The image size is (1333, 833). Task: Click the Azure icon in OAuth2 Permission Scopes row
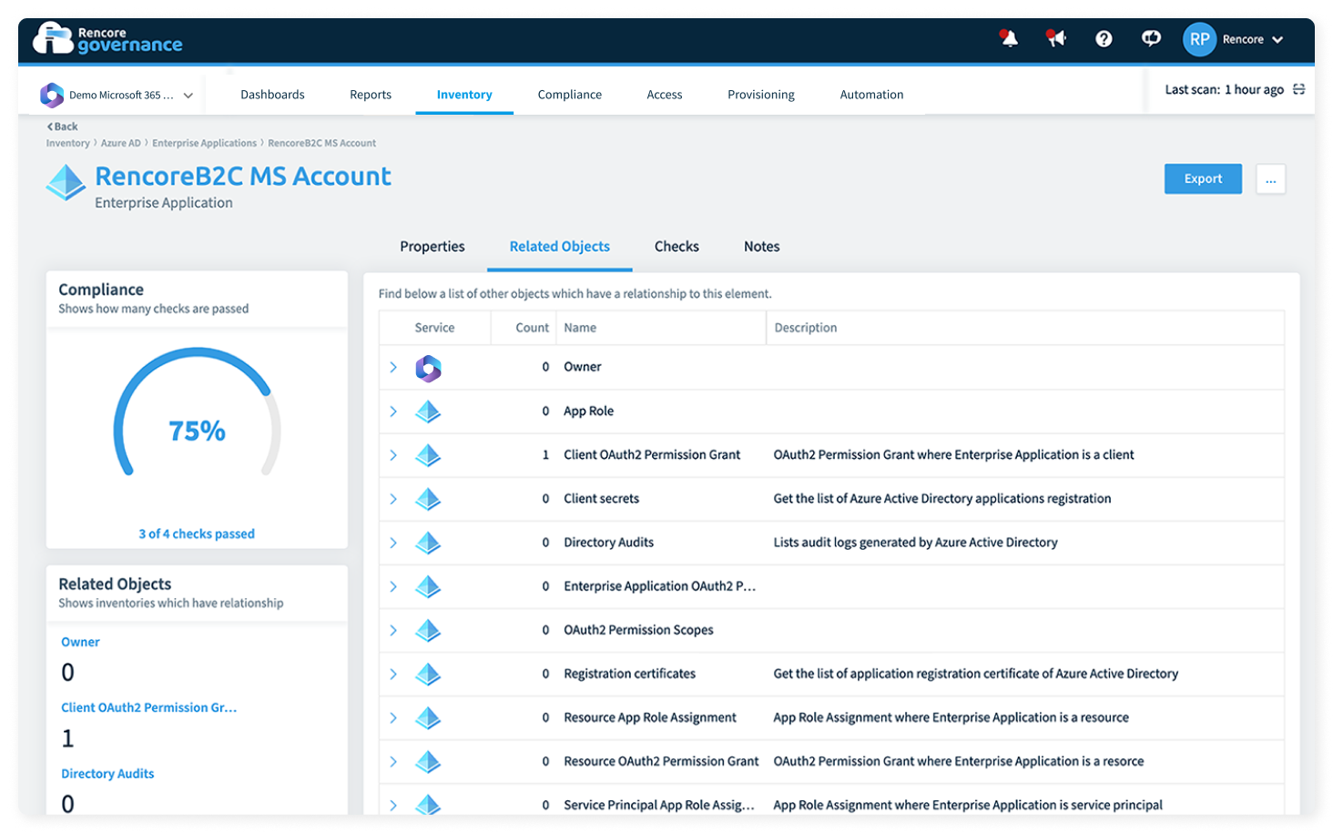428,630
